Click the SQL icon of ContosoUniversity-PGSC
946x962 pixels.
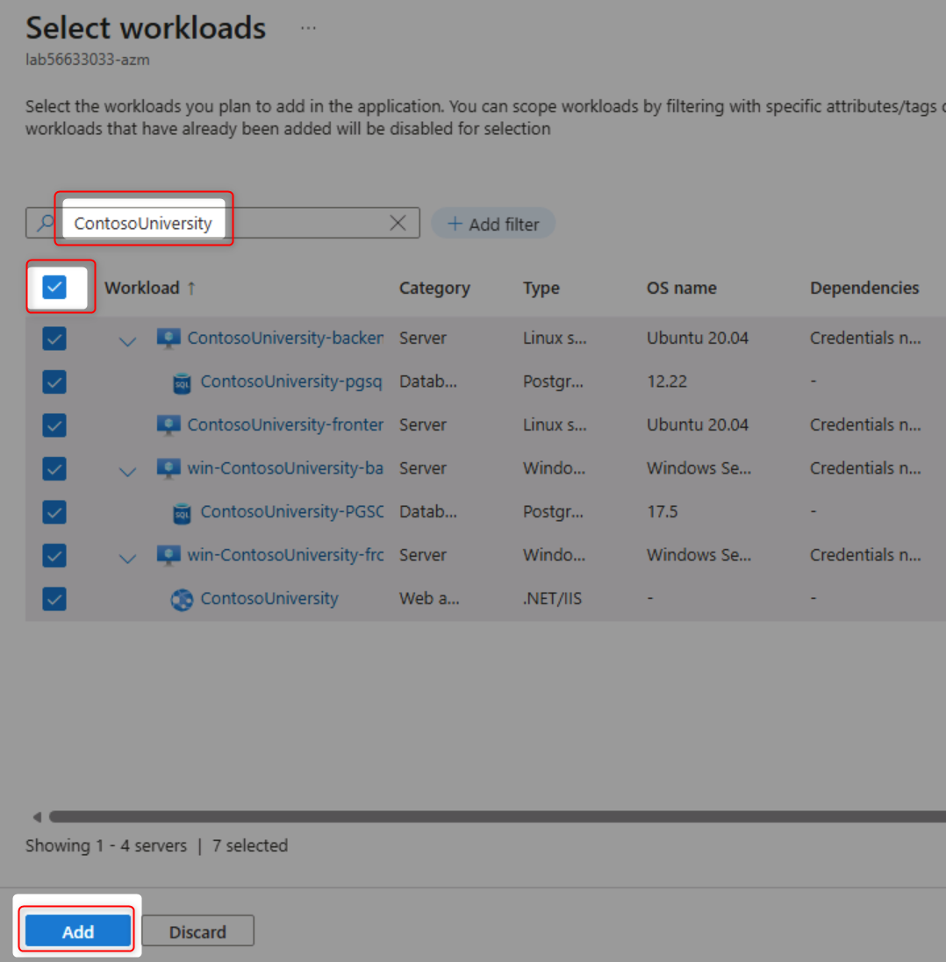tap(182, 514)
